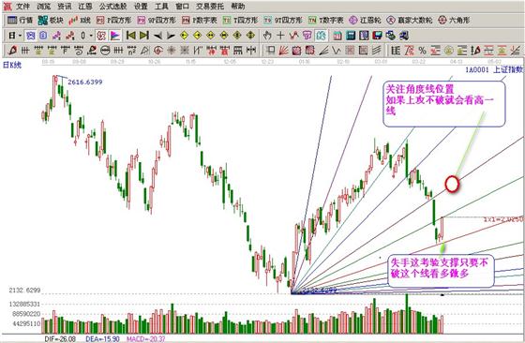Select the crosshair cursor tool
This screenshot has height=343, width=525.
[280, 35]
